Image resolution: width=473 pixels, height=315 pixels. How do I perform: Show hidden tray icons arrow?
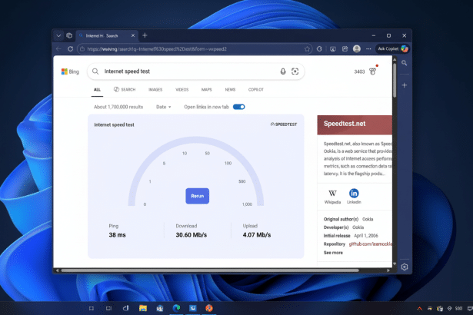(x=420, y=308)
